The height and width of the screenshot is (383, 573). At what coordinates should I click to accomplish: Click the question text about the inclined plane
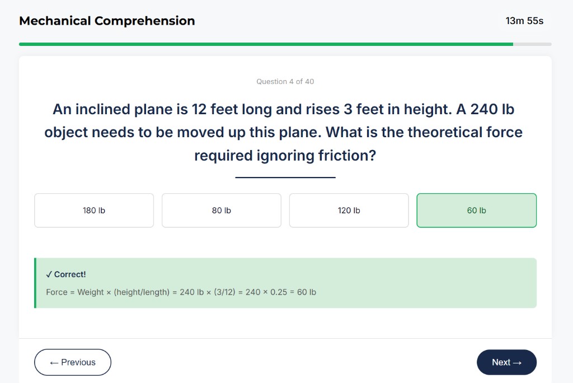click(x=285, y=132)
